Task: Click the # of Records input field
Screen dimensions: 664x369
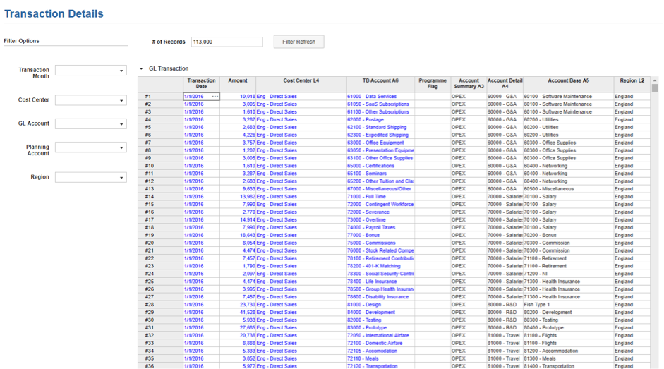Action: pos(227,42)
